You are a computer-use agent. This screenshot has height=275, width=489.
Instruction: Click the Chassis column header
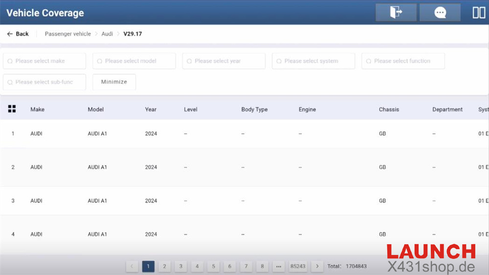coord(389,109)
